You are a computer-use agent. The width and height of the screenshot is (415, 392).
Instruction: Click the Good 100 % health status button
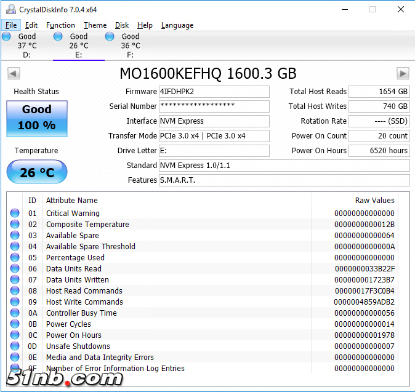point(37,119)
